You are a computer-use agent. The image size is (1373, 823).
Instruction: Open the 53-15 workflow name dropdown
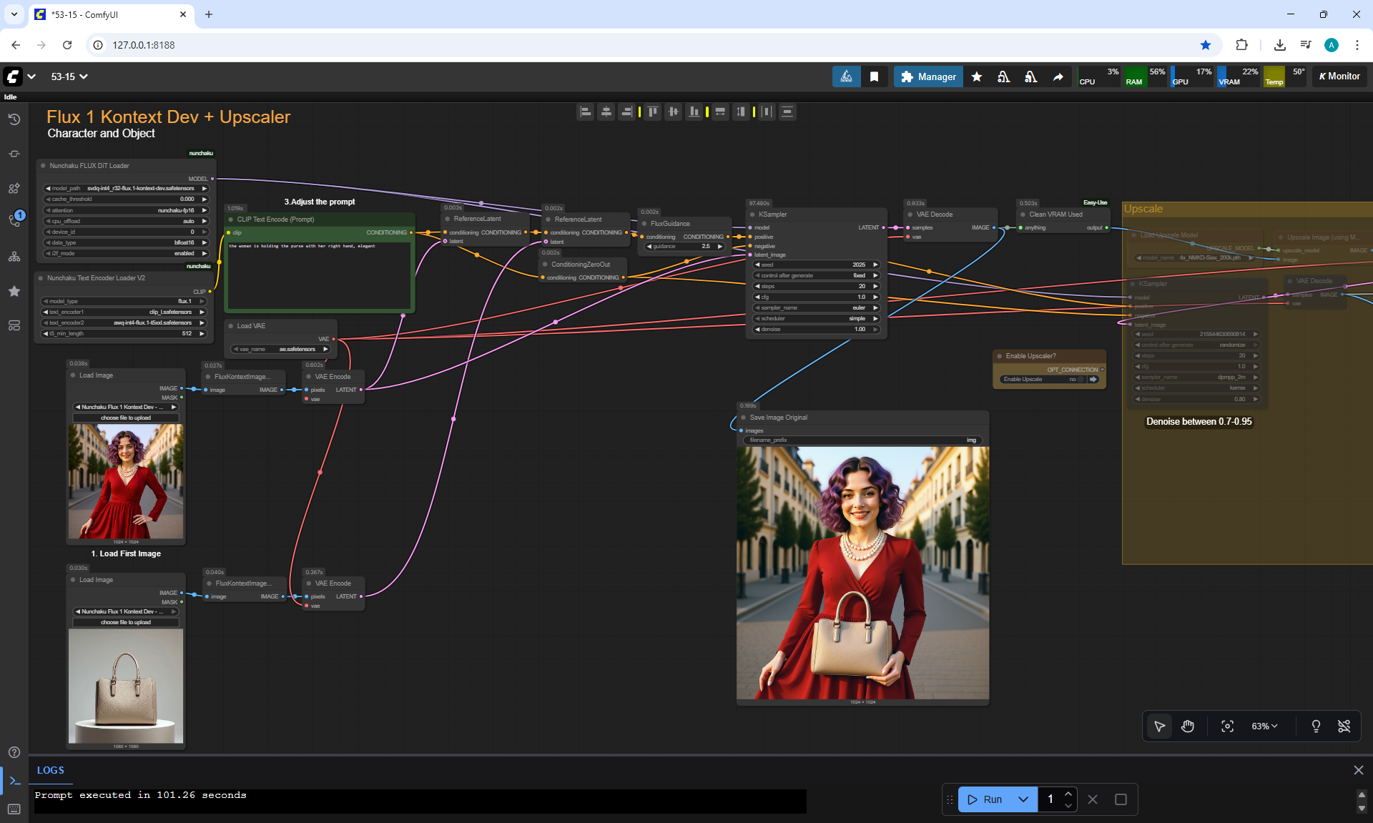(69, 77)
